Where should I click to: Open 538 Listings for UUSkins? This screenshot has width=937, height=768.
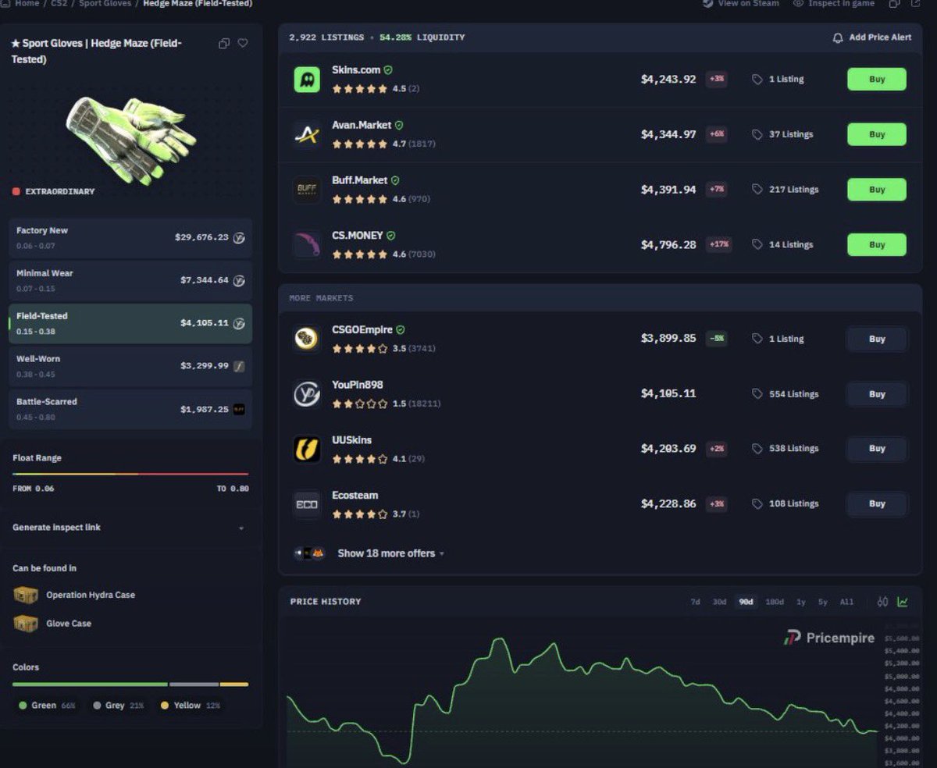[786, 449]
